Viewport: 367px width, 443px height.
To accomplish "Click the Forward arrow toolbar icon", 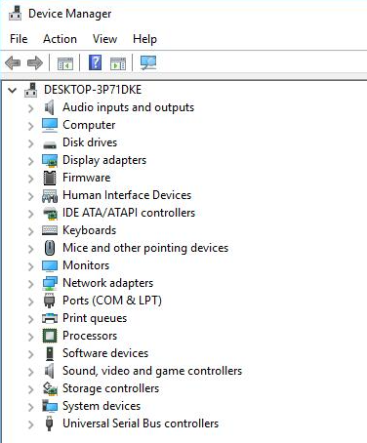I will pyautogui.click(x=35, y=62).
